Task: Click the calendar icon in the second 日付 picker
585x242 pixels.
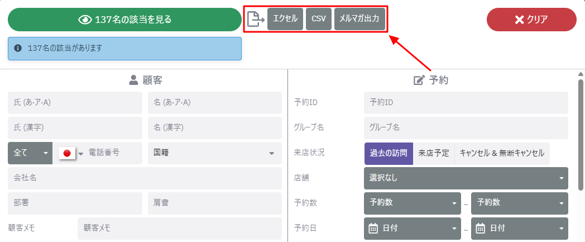Action: coord(481,228)
